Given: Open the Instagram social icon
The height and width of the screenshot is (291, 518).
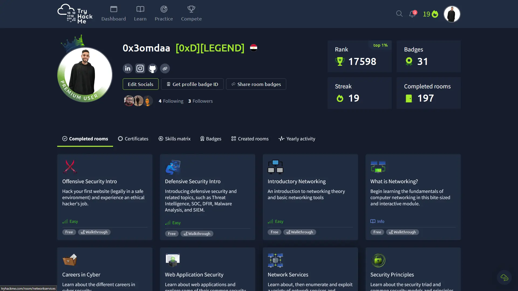Looking at the screenshot, I should pos(140,68).
